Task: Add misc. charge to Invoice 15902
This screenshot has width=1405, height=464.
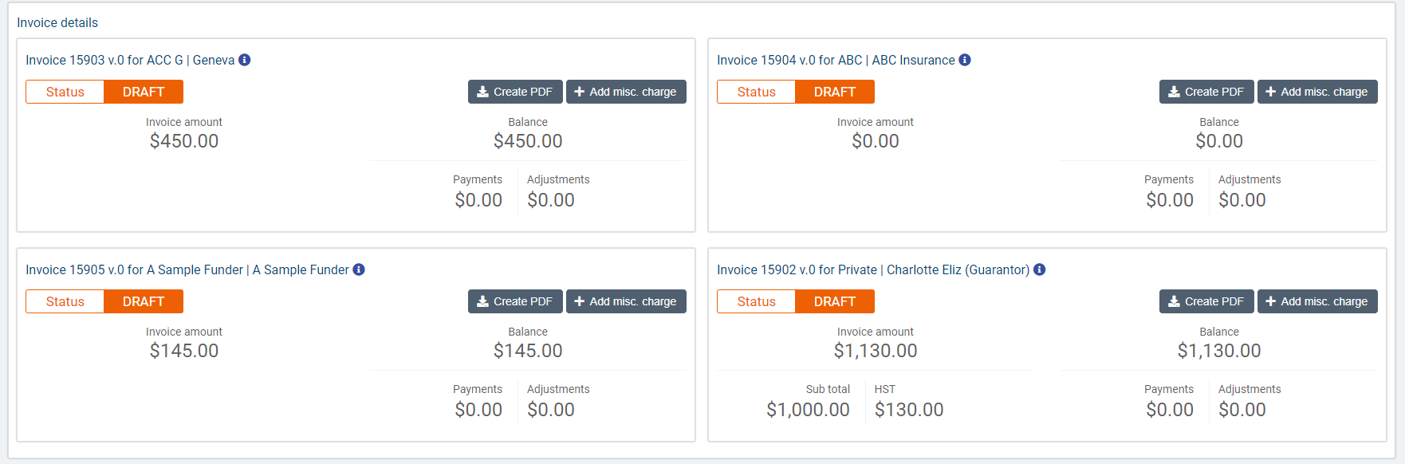Action: tap(1317, 301)
